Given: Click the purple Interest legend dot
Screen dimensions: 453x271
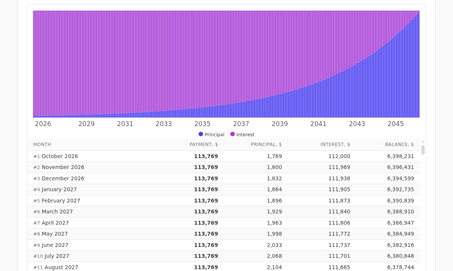Looking at the screenshot, I should click(233, 134).
